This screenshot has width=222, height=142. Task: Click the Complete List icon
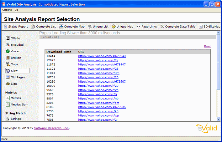33,27
